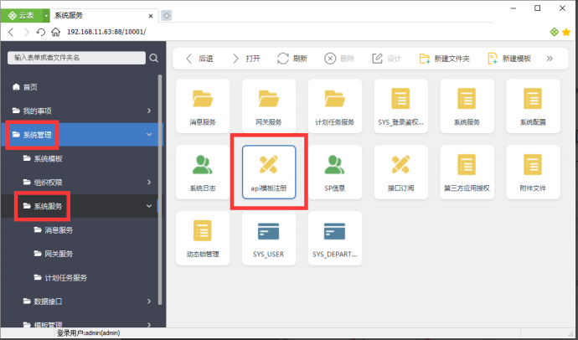This screenshot has height=340, width=578.
Task: Click the 云表 logo button
Action: tap(22, 15)
